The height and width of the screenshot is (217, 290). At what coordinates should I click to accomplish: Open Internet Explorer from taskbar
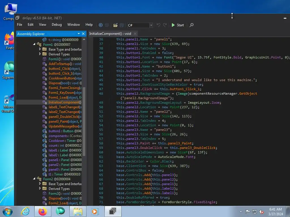[x=25, y=211]
